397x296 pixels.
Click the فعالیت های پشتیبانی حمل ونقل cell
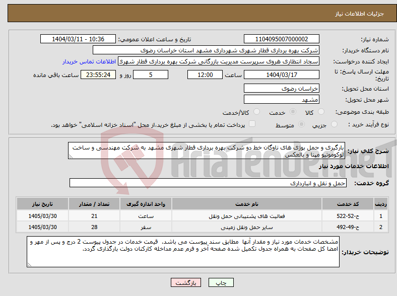point(247,216)
